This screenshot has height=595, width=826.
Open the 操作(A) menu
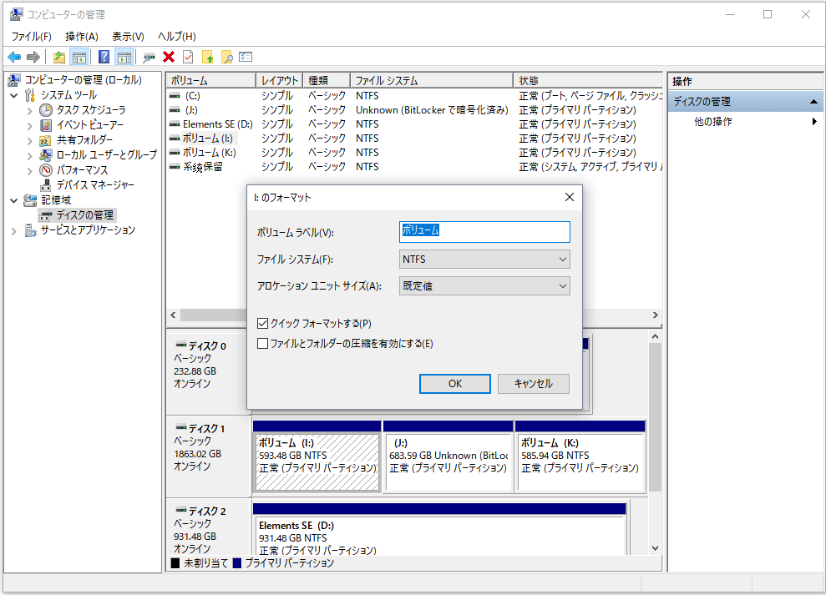coord(81,36)
